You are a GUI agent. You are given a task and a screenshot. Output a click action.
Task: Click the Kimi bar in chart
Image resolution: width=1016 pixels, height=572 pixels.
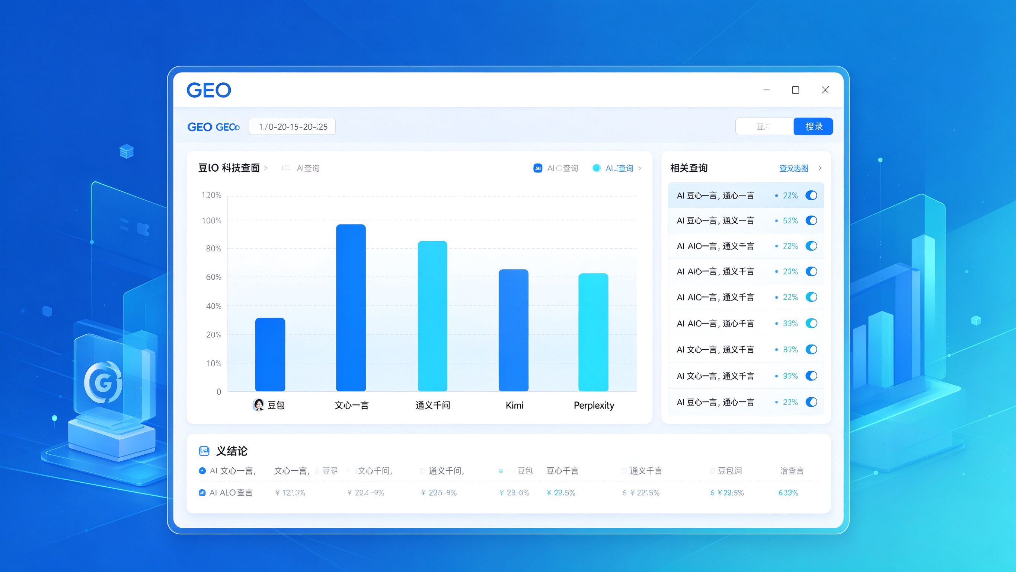point(514,330)
